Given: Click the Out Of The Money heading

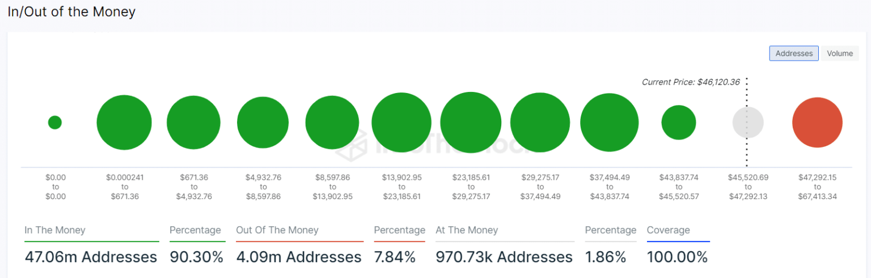Looking at the screenshot, I should click(277, 230).
